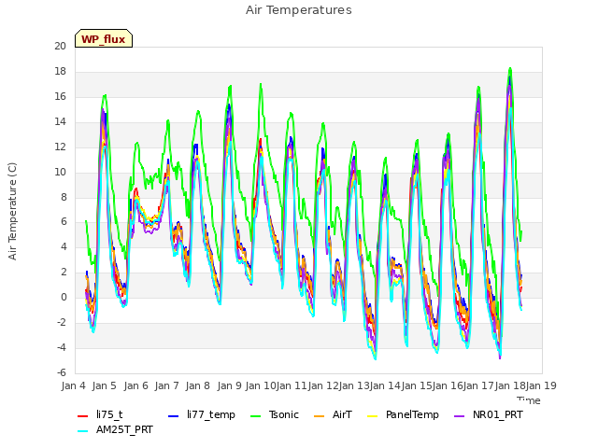Click the 0 y-axis tick label

pyautogui.click(x=64, y=297)
